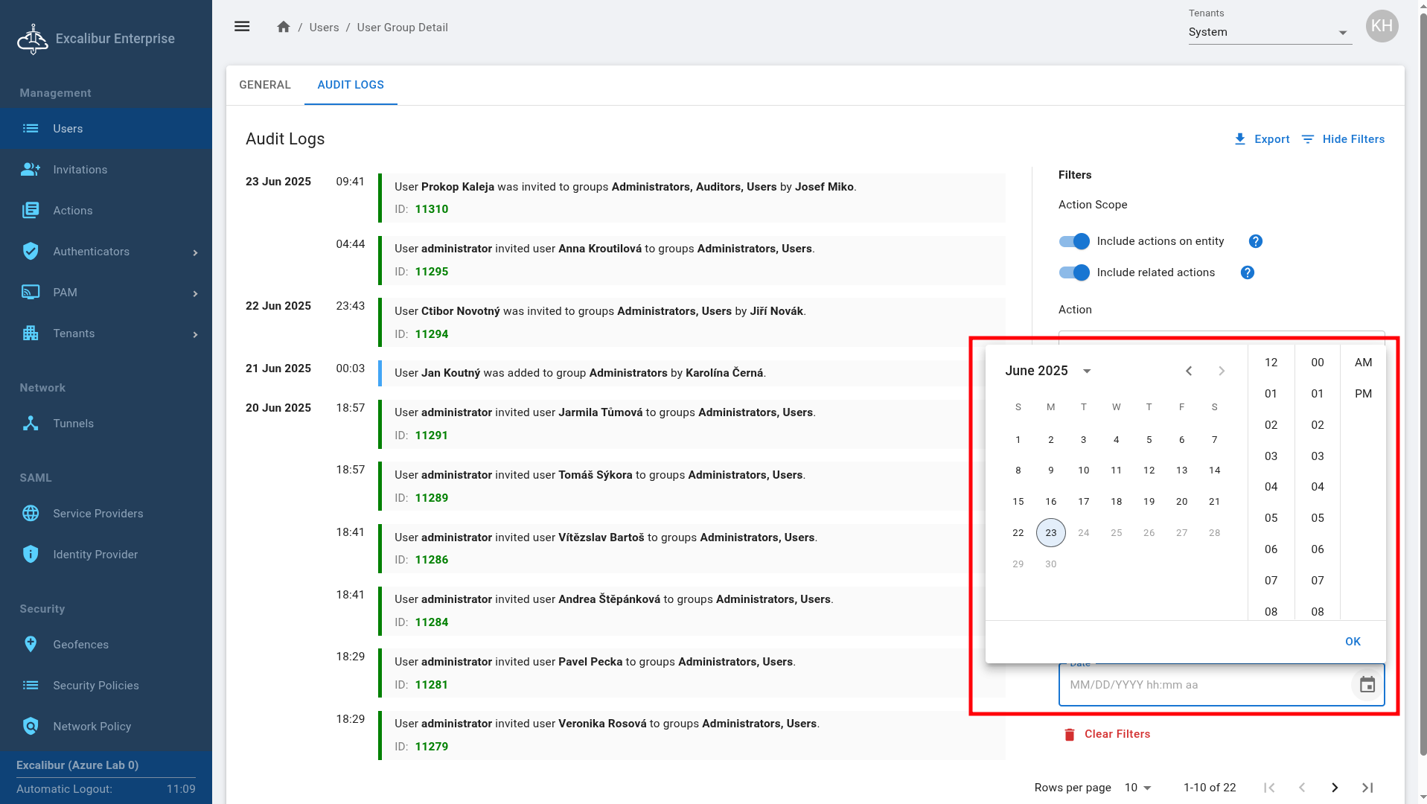Switch to the GENERAL tab
1427x804 pixels.
(x=265, y=85)
